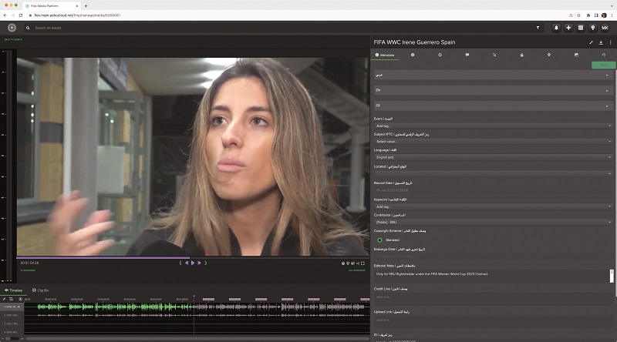617x342 pixels.
Task: Select the Standard copyright scheme radio
Action: 379,240
